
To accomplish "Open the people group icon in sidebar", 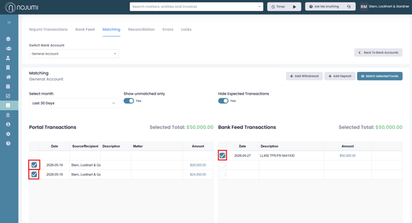I will click(9, 49).
